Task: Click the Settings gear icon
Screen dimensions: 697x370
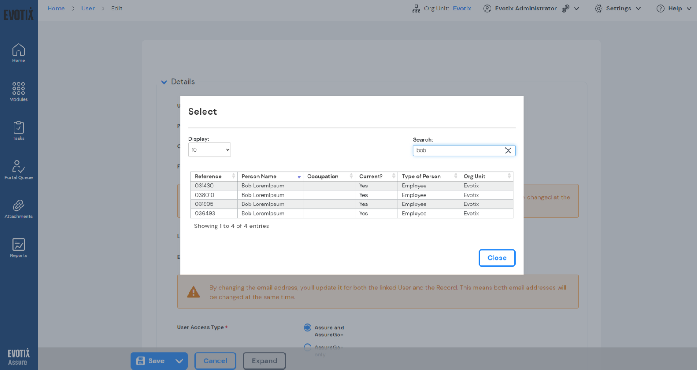Action: pyautogui.click(x=599, y=8)
